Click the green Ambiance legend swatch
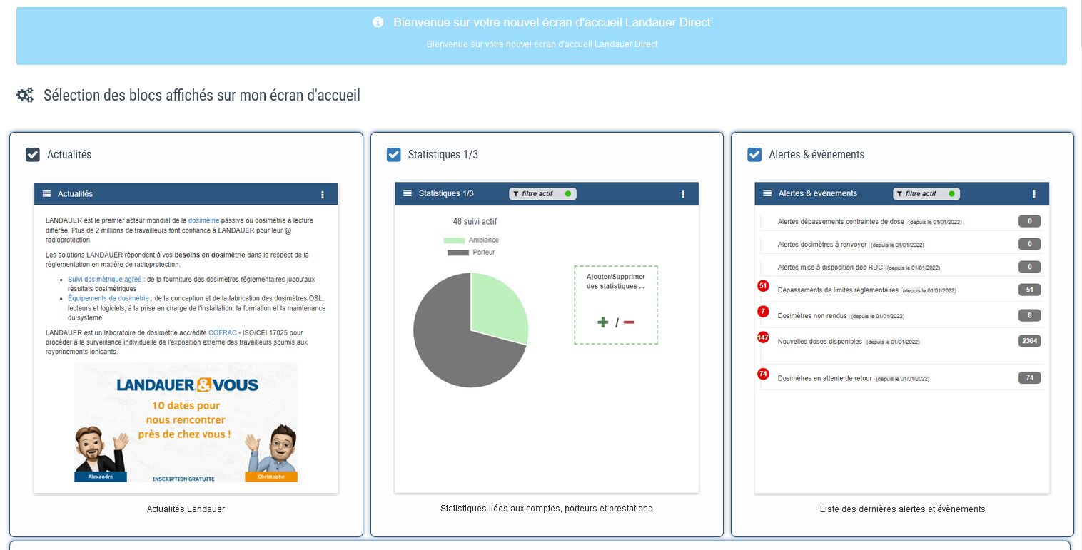 pos(454,240)
